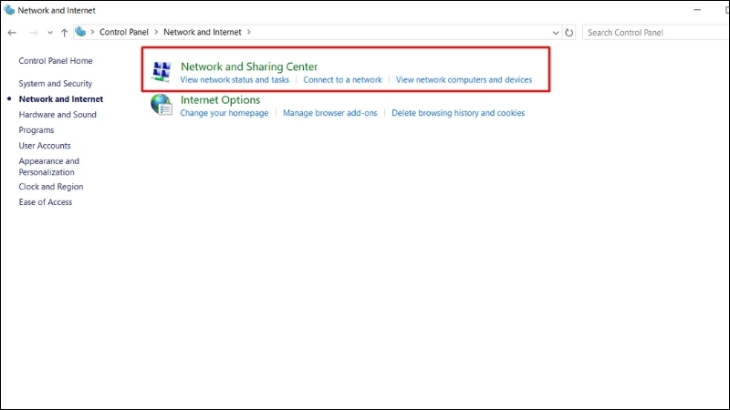This screenshot has width=730, height=410.
Task: Open Clock and Region category
Action: point(51,187)
